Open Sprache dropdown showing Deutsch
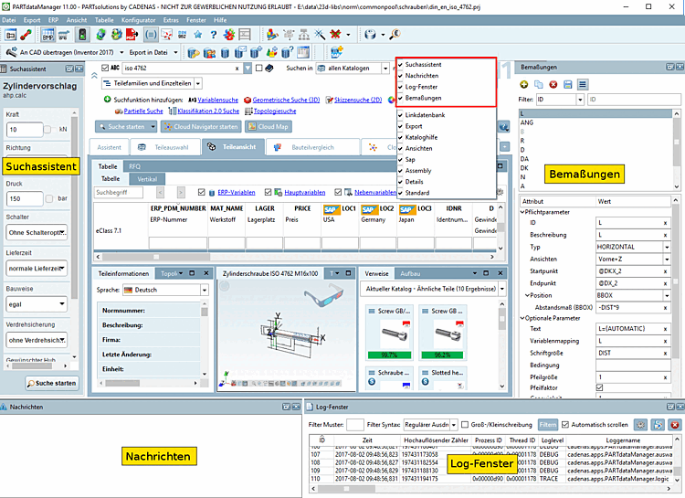 pyautogui.click(x=165, y=290)
